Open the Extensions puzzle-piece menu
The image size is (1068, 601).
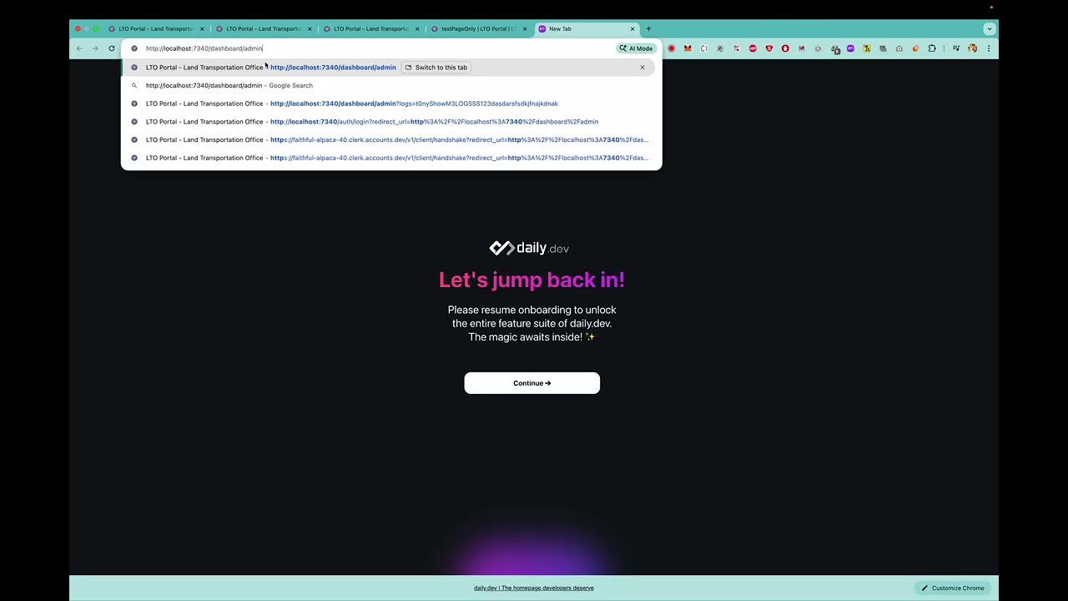coord(932,48)
